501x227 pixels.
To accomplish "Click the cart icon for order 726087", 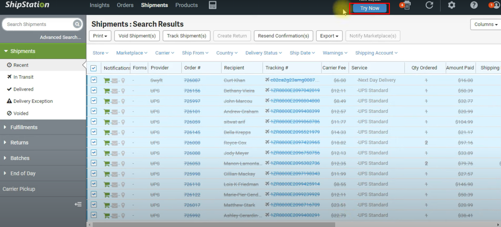I will 107,81.
